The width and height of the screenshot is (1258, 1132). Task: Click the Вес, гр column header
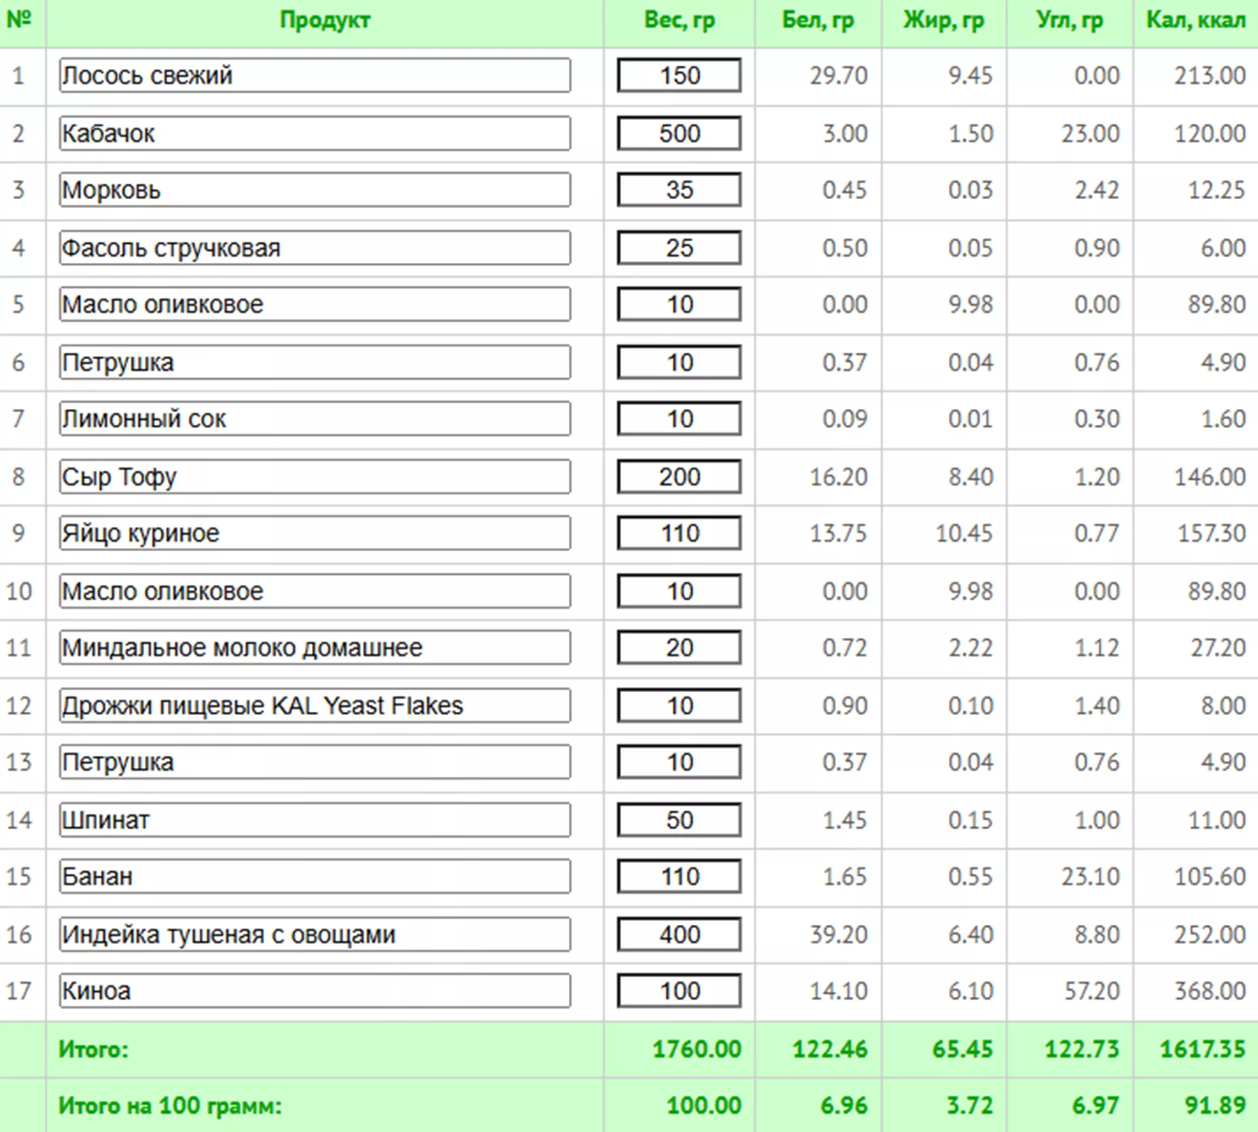(x=679, y=20)
